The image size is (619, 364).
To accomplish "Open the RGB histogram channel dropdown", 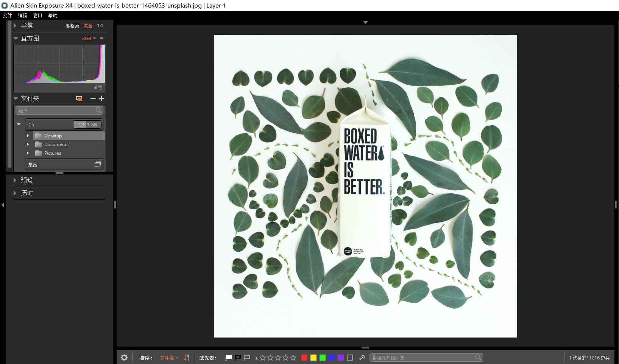I will pos(89,38).
